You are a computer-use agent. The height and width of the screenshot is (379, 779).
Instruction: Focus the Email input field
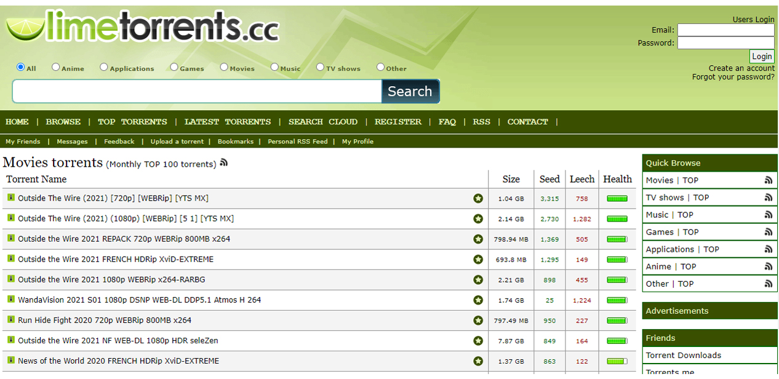point(726,30)
